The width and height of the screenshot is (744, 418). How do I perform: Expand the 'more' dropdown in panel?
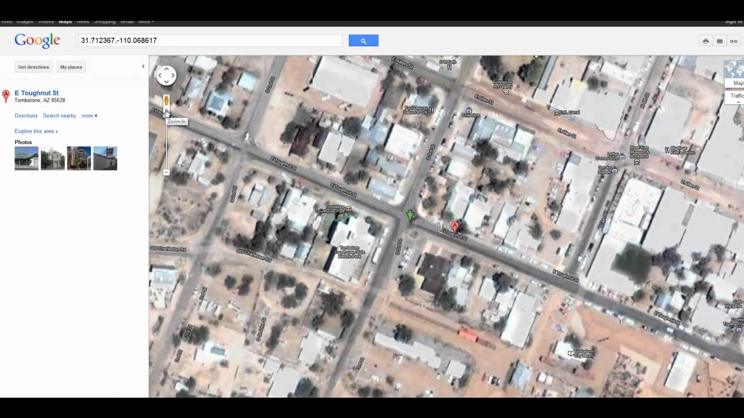tap(90, 116)
